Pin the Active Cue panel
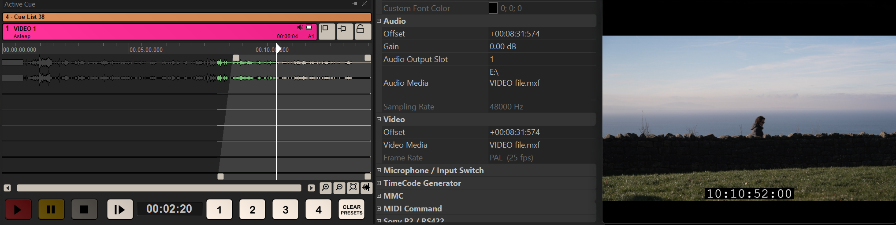896x225 pixels. pos(354,4)
